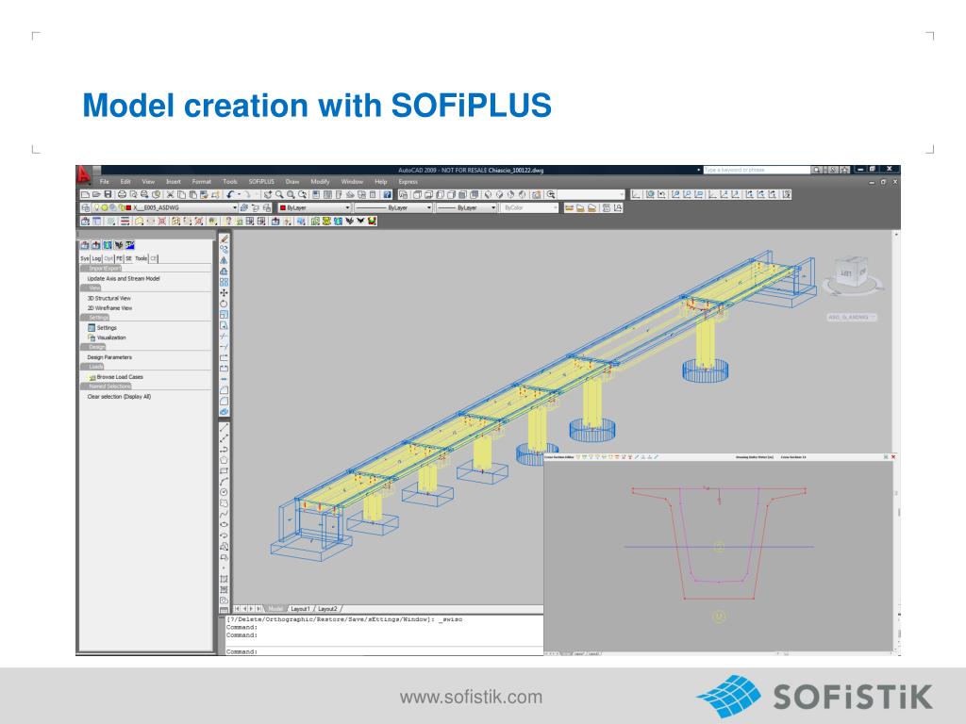Image resolution: width=966 pixels, height=724 pixels.
Task: Open the named views dropdown field
Action: point(591,194)
